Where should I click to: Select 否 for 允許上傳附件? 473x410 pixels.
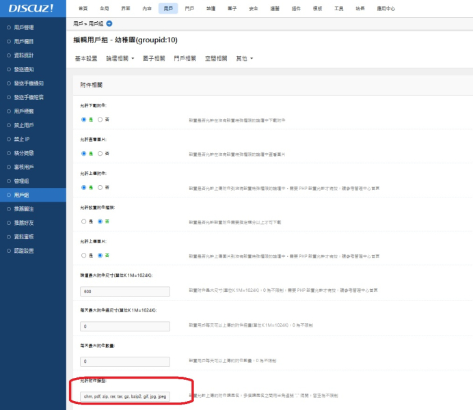point(100,187)
